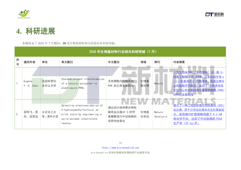Image resolution: width=241 pixels, height=170 pixels.
Task: Open the first row's blue abstract link
Action: [x=199, y=84]
